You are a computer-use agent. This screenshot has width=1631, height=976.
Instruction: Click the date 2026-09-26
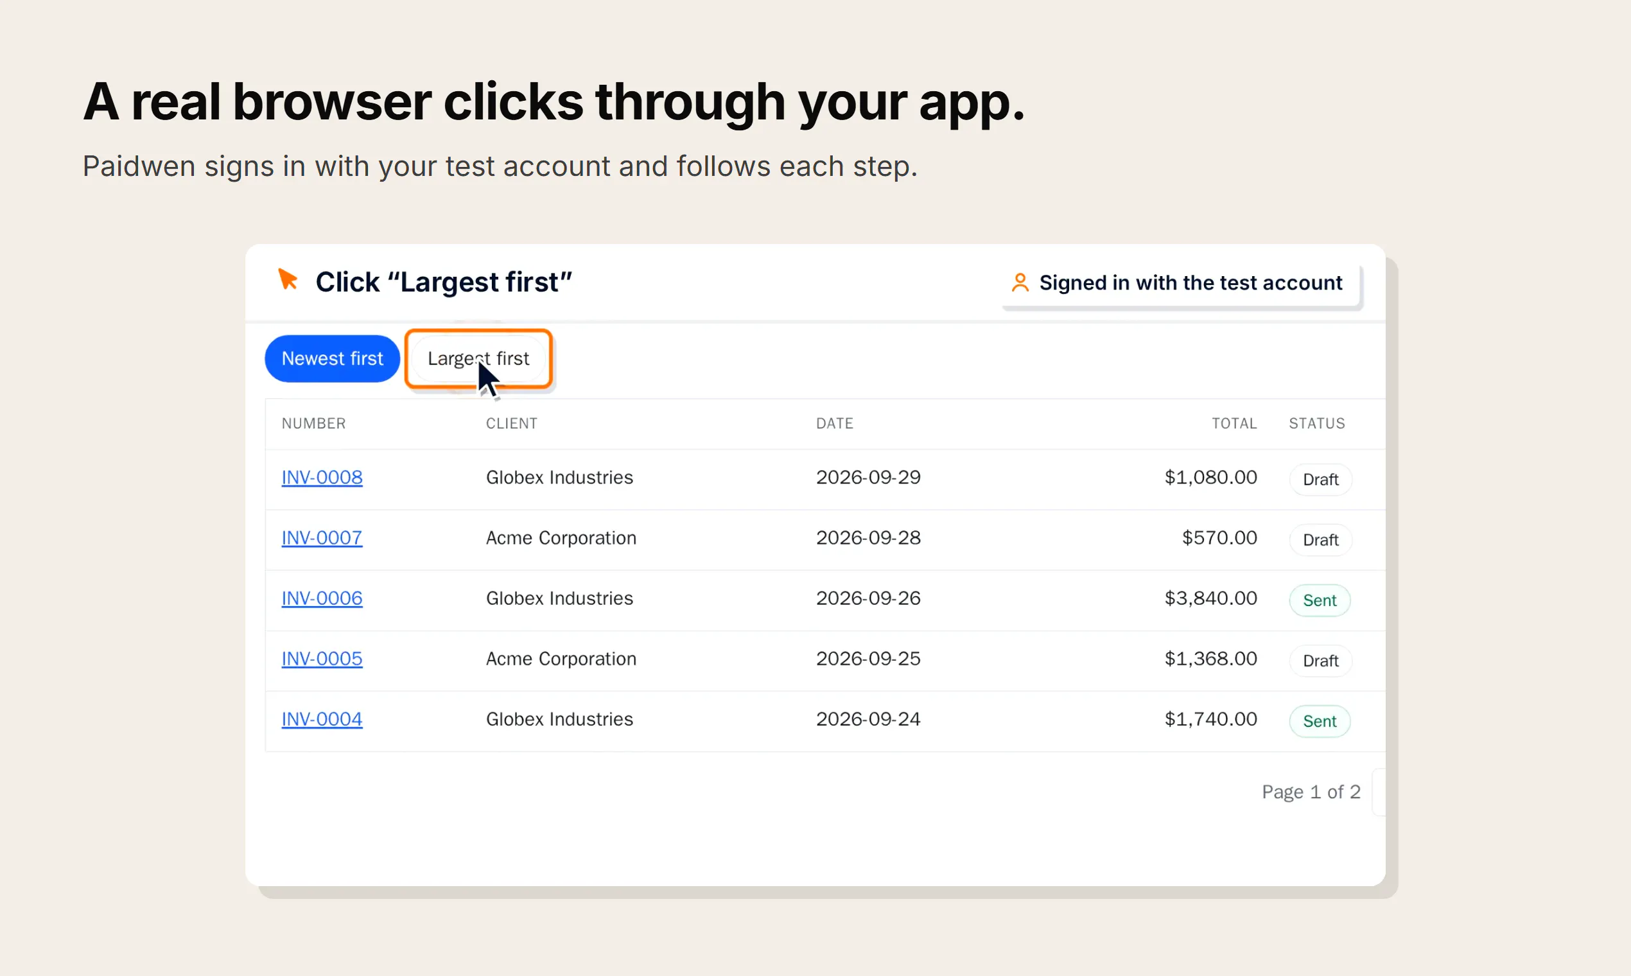pos(868,598)
